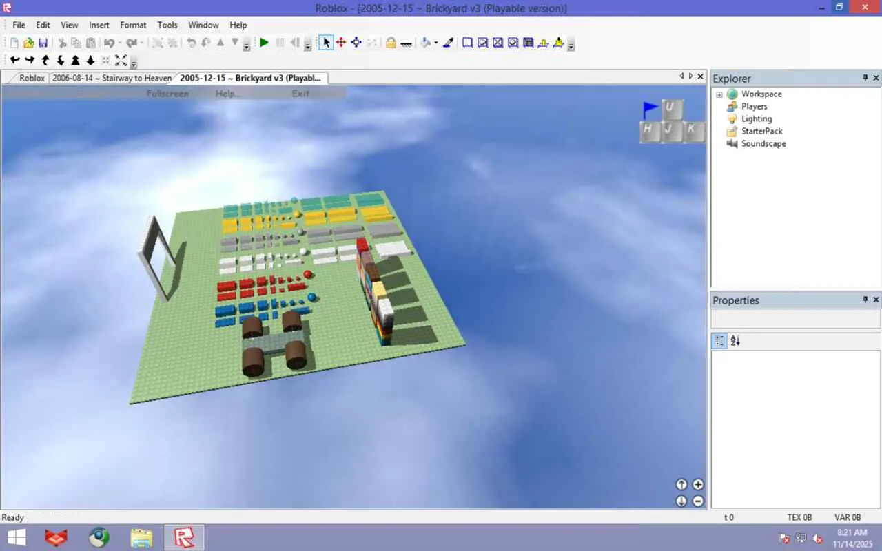
Task: Click the zoom in tree-arrow icon
Action: 76,61
